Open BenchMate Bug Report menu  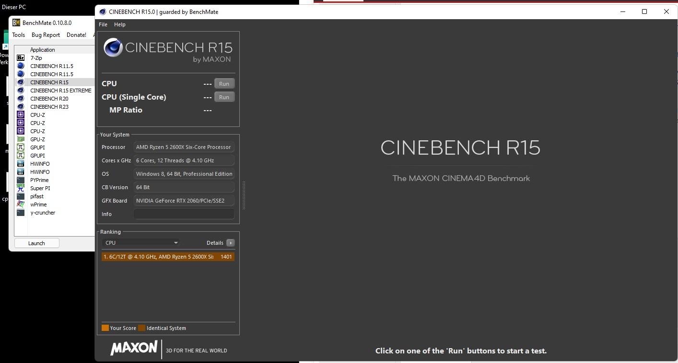tap(46, 35)
